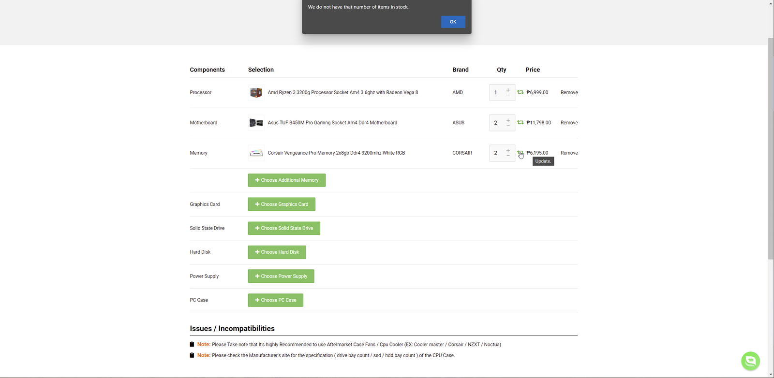Open Amd Ryzen 3 3200g product thumbnail
The image size is (774, 378).
[256, 92]
